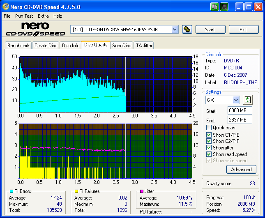This screenshot has width=265, height=218.
Task: Click the PI Failures and jitter graph
Action: point(106,151)
